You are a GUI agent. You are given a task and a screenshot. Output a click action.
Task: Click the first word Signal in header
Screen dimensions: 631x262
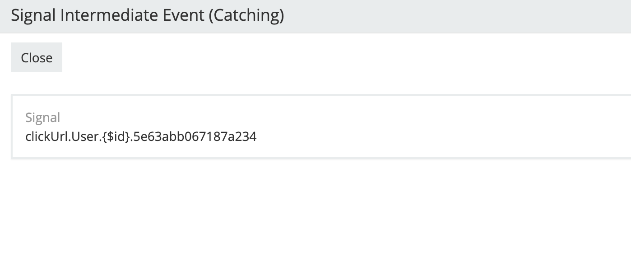tap(33, 16)
